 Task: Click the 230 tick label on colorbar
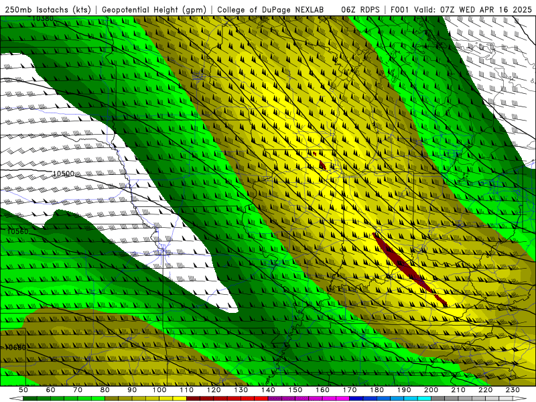pyautogui.click(x=513, y=390)
